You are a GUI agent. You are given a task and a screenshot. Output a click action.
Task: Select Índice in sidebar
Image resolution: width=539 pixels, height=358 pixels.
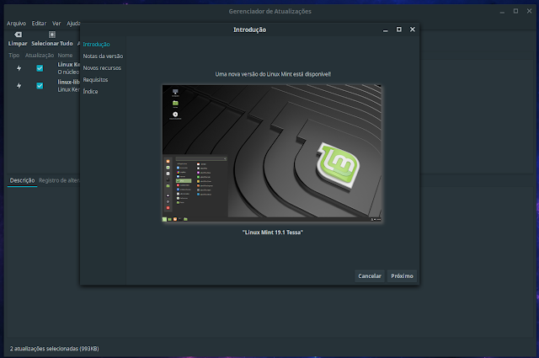point(90,91)
